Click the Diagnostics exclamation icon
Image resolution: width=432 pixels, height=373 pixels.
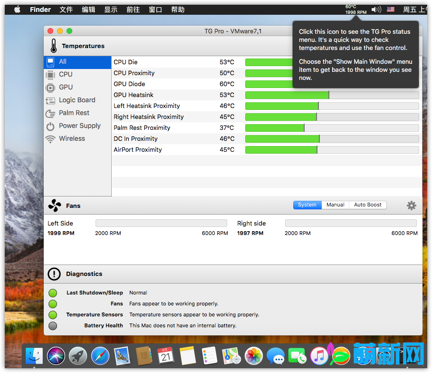pyautogui.click(x=54, y=274)
